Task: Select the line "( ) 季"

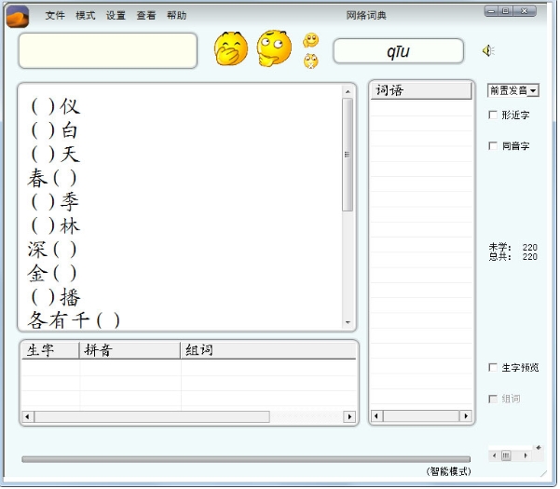Action: click(55, 202)
